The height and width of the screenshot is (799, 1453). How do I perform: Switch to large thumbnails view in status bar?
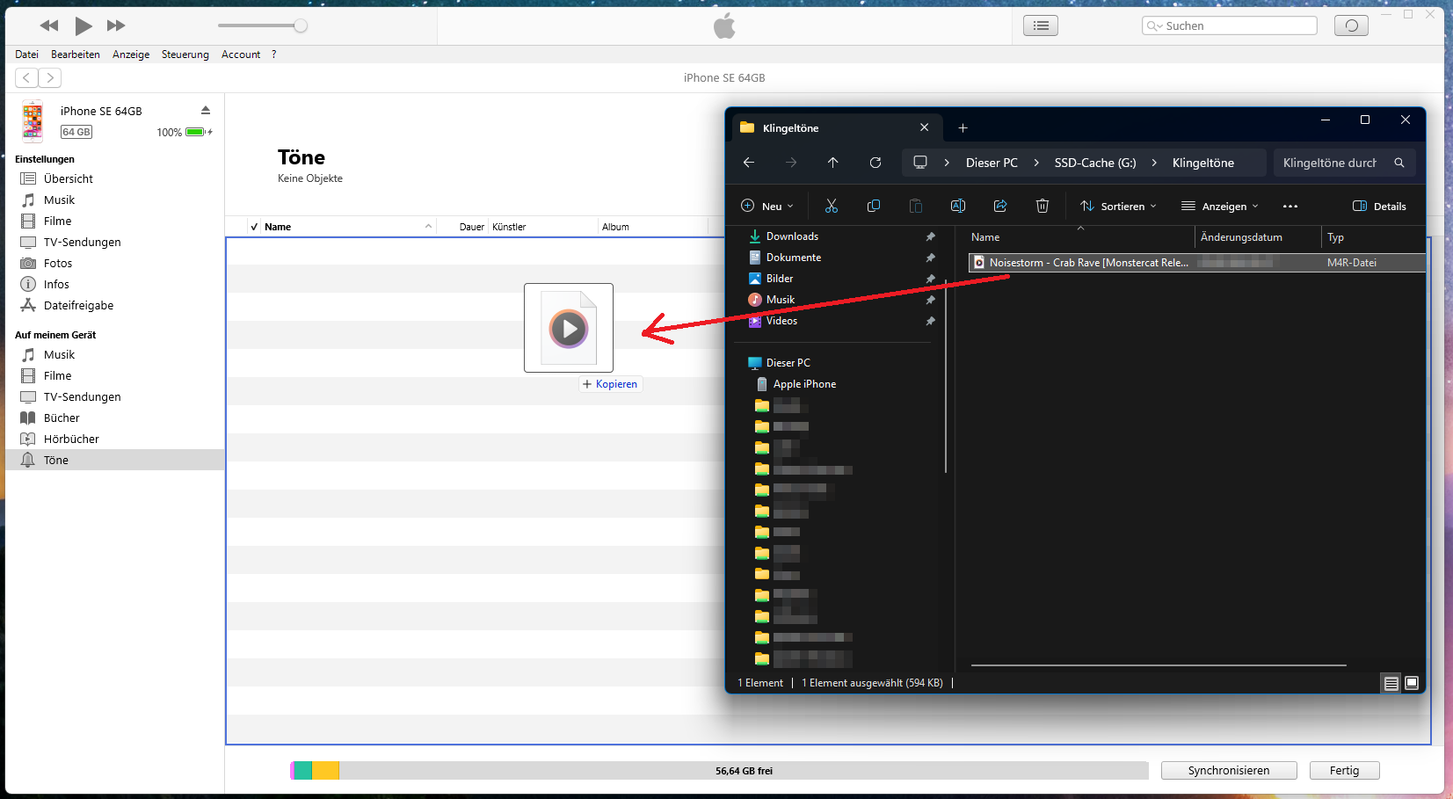tap(1412, 683)
